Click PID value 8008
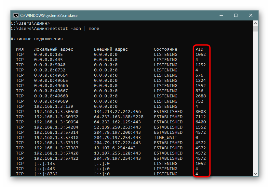The image size is (269, 187). click(201, 112)
